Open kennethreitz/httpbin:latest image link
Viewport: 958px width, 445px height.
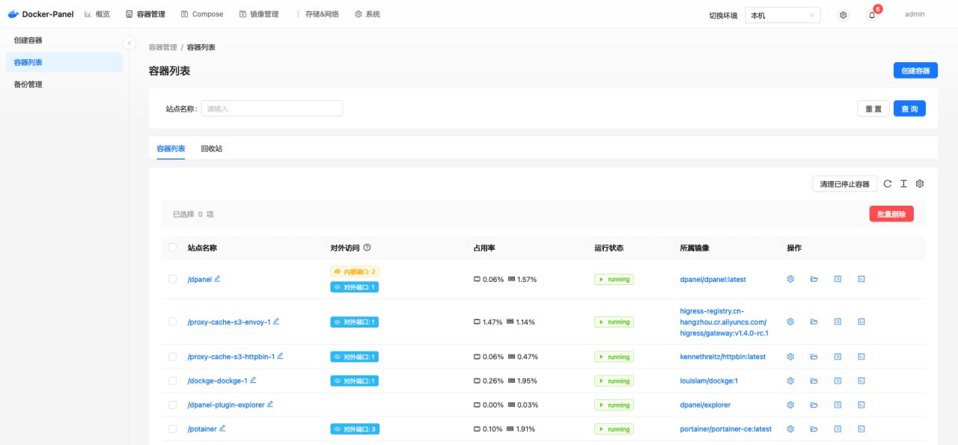[x=723, y=357]
